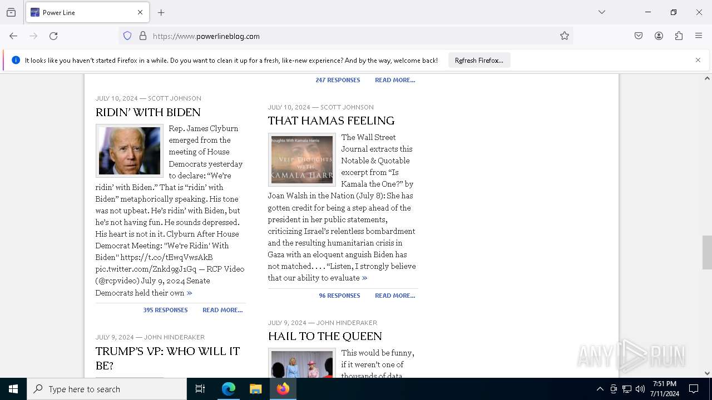This screenshot has width=712, height=400.
Task: Click 'July 9, 2024 — John Hinderaker' above Hail to the Queen
Action: pos(323,323)
